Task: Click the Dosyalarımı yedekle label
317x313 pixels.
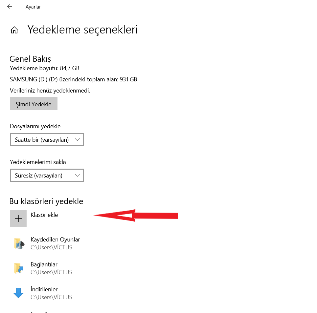Action: [35, 126]
